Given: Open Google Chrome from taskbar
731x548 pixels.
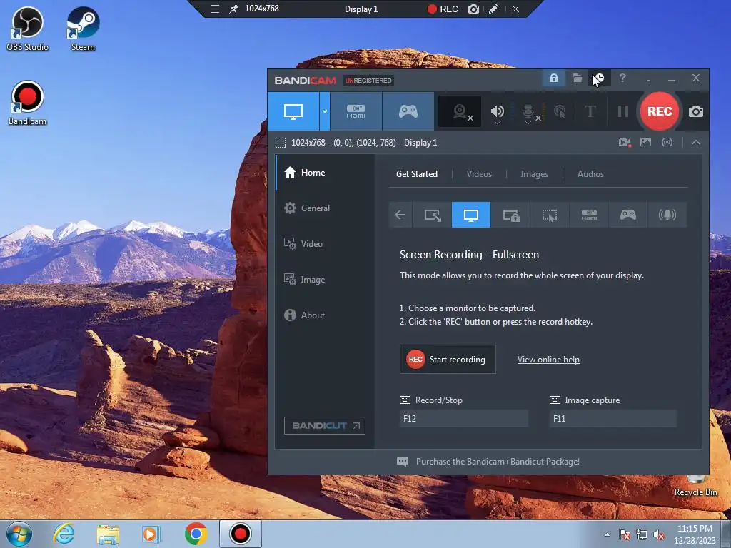Looking at the screenshot, I should point(196,534).
